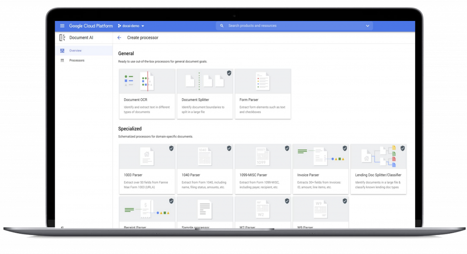Choose the 1099-MISC Parser processor
This screenshot has height=254, width=467.
[x=263, y=169]
